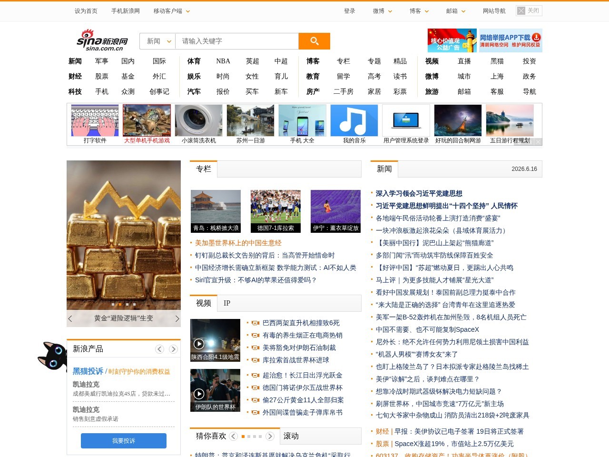
Task: Open headline 深入学习领会习近平党建思想
Action: coord(419,193)
